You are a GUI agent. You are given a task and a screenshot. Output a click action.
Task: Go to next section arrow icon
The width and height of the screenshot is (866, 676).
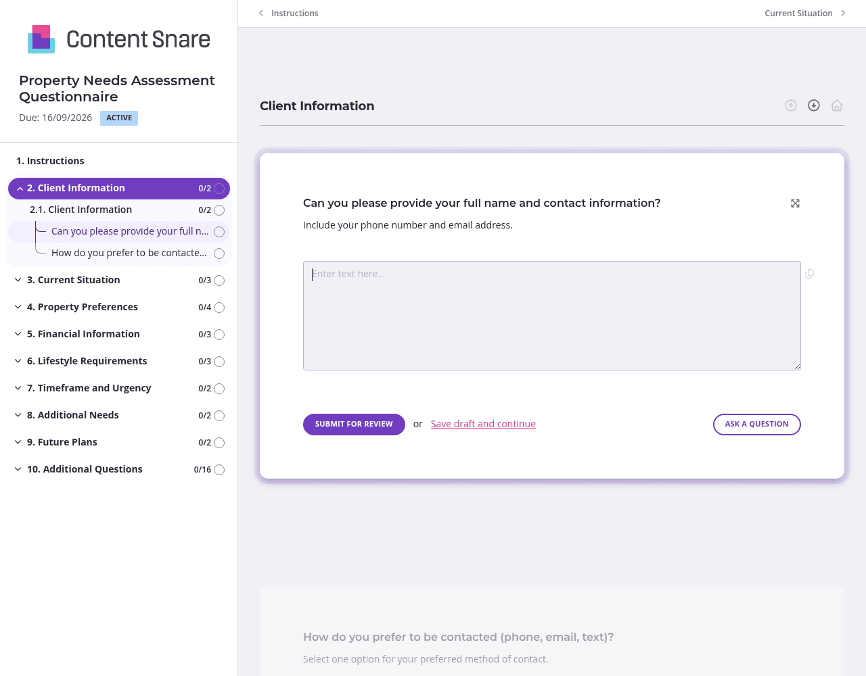[843, 13]
